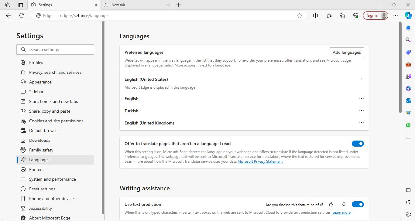
Task: Open Microsoft Privacy Statement link
Action: click(x=260, y=161)
